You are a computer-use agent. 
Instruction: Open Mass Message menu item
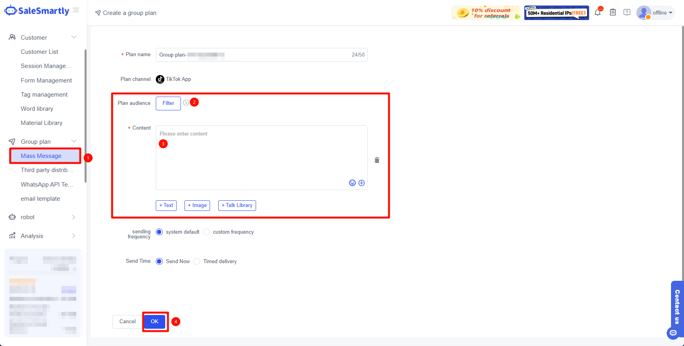41,156
